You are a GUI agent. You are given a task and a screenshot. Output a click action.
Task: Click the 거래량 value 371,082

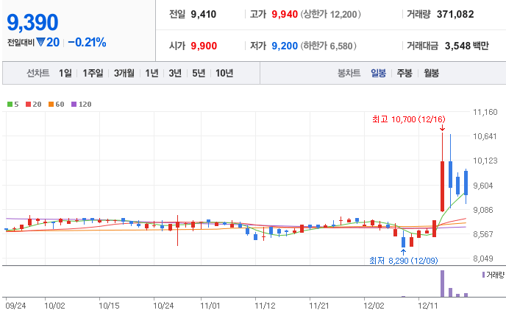(455, 14)
